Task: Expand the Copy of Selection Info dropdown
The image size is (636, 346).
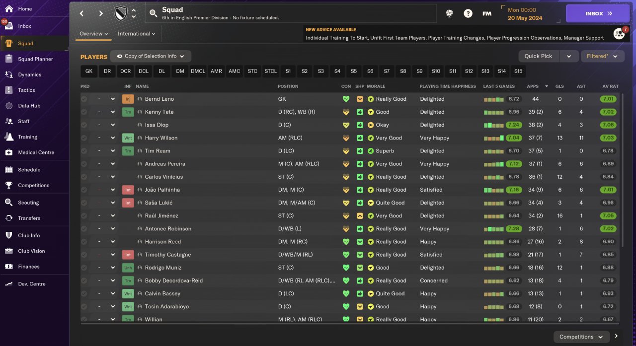Action: [x=151, y=56]
